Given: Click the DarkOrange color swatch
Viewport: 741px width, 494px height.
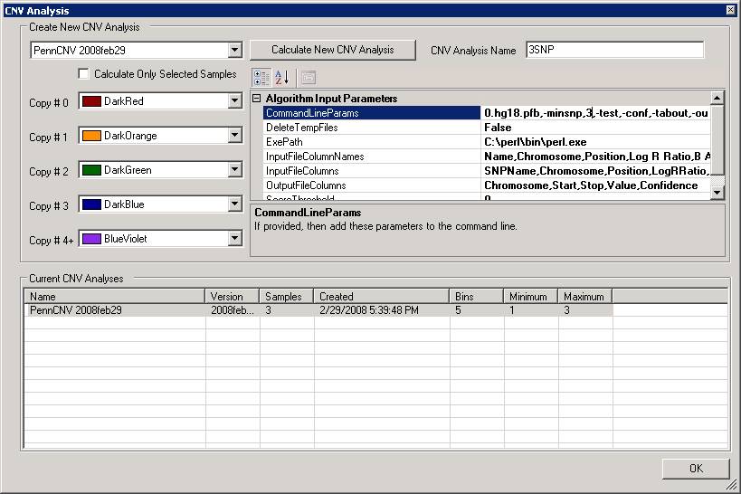Looking at the screenshot, I should coord(91,136).
